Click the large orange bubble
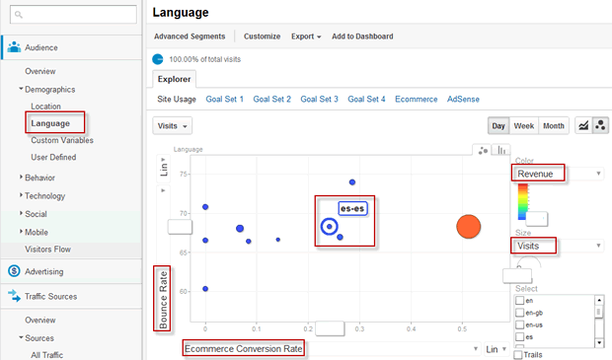Viewport: 612px width, 360px height. point(468,226)
